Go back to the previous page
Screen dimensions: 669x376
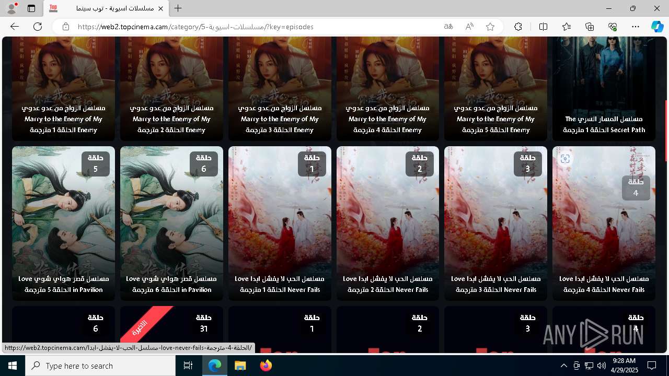pyautogui.click(x=15, y=27)
